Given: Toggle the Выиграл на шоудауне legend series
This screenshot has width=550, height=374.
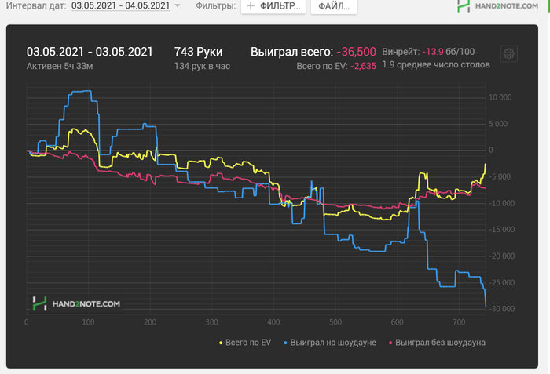Looking at the screenshot, I should 330,343.
